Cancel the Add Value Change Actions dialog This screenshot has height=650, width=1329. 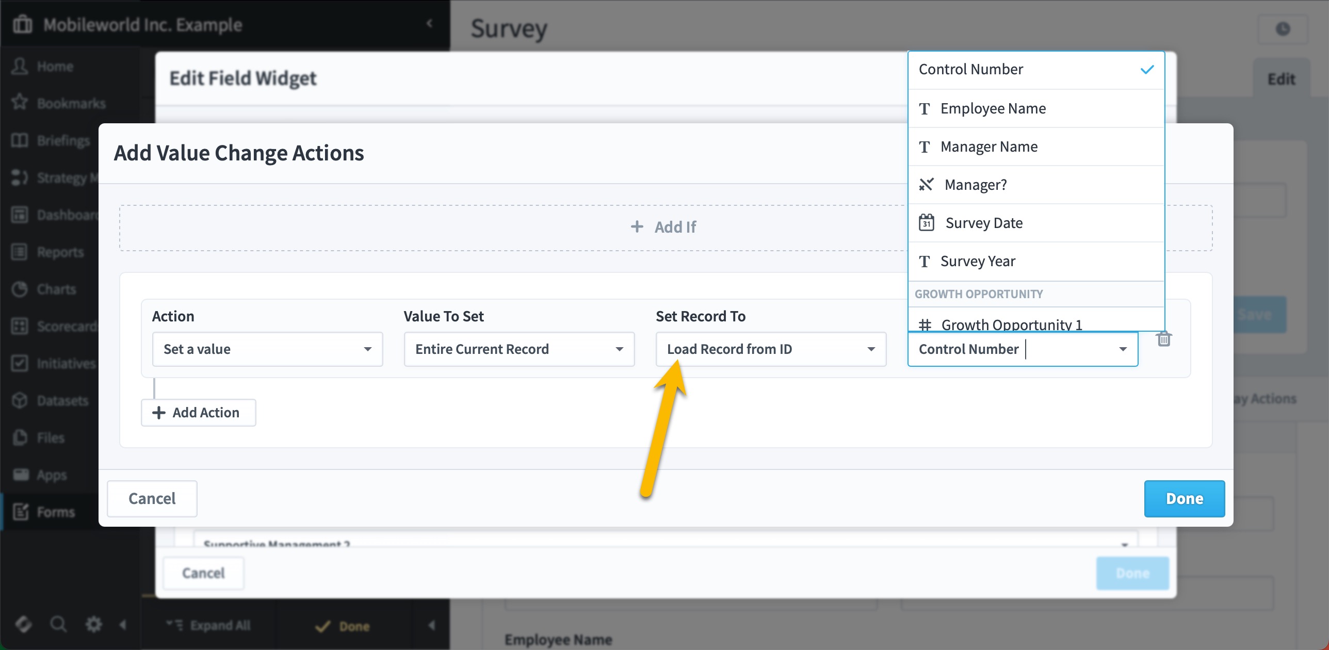(152, 498)
